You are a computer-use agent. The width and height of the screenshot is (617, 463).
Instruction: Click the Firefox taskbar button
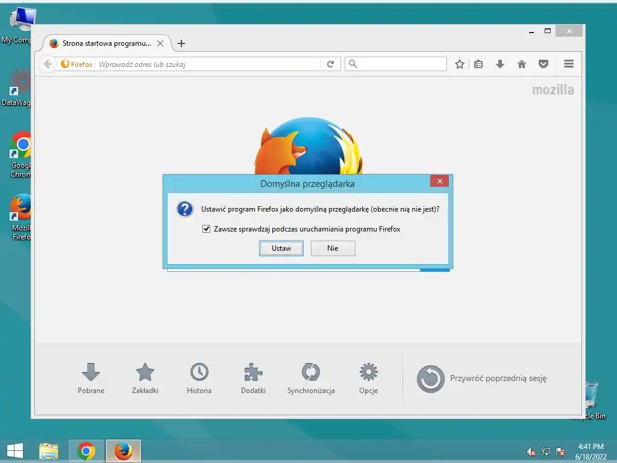[x=123, y=451]
